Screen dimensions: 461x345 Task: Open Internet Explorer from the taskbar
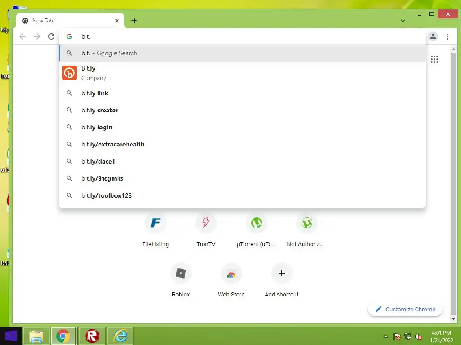(120, 336)
